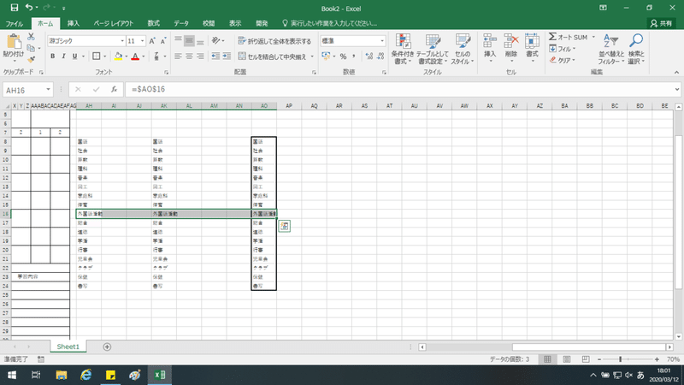684x385 pixels.
Task: Apply the yellow fill color bucket
Action: click(118, 56)
